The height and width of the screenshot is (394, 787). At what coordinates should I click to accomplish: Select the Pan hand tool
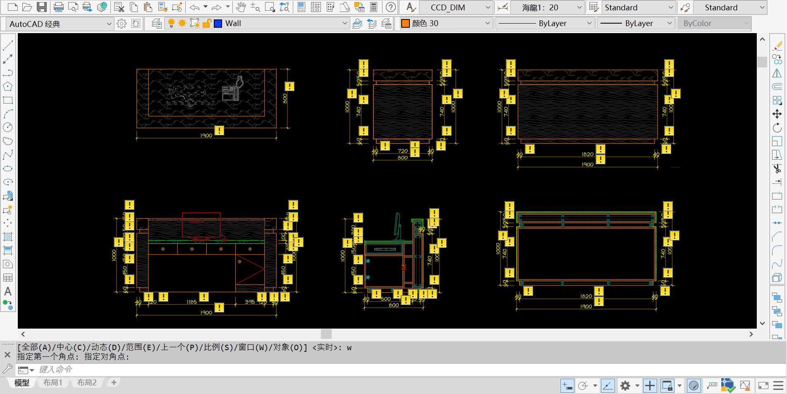click(x=240, y=7)
